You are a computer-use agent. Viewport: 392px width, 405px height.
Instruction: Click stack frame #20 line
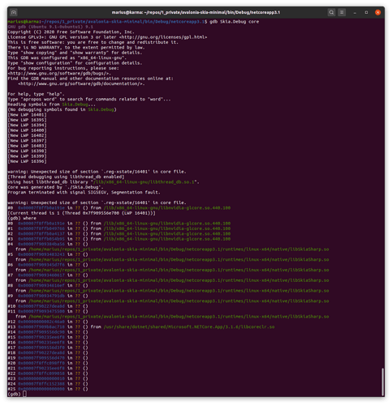tap(48, 364)
